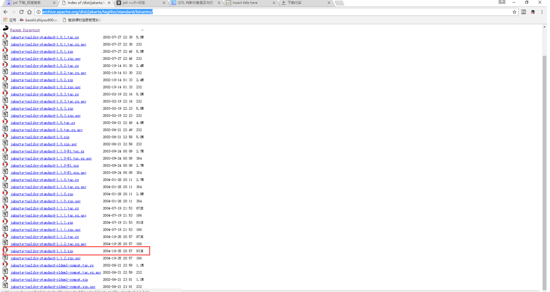Open jakarta-taglibs-standard-1.0.2.tar.gz link
The image size is (550, 292).
pos(45,66)
